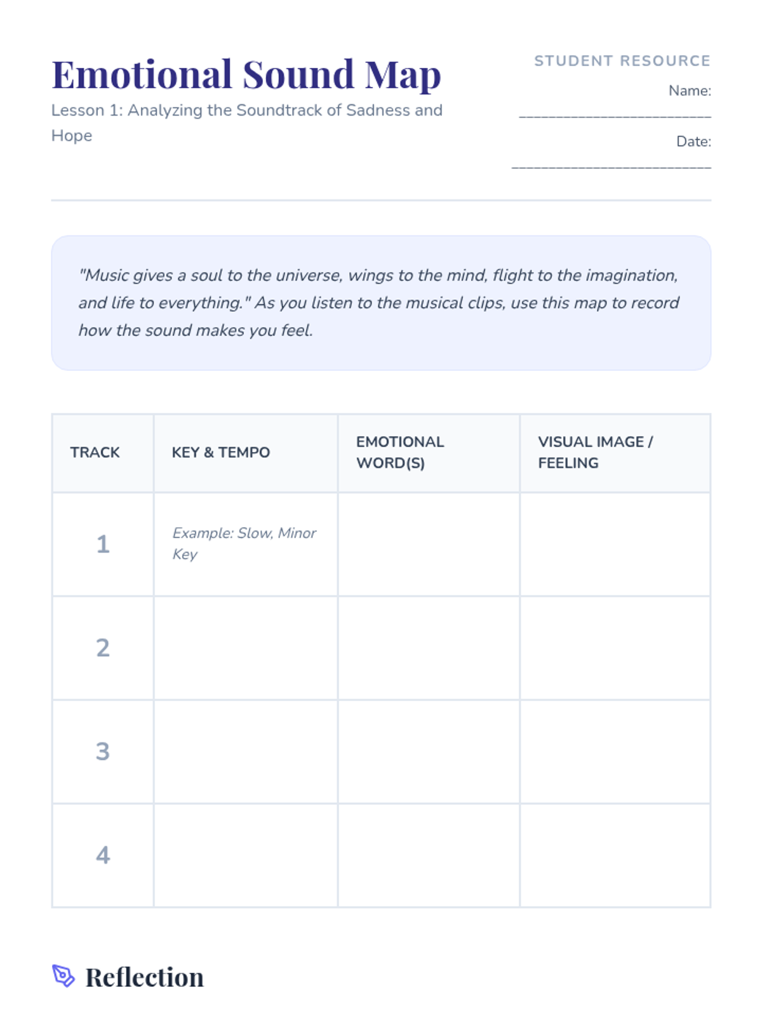The width and height of the screenshot is (762, 1016).
Task: Click the Emotional Word(s) column header
Action: click(x=400, y=452)
